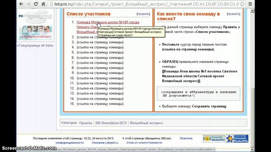Click the page scrollbar down arrow
The height and width of the screenshot is (152, 271).
(252, 149)
